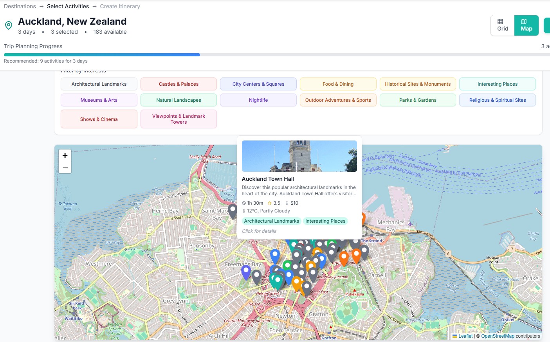The image size is (550, 342).
Task: Toggle the Natural Landscapes filter
Action: click(x=179, y=100)
